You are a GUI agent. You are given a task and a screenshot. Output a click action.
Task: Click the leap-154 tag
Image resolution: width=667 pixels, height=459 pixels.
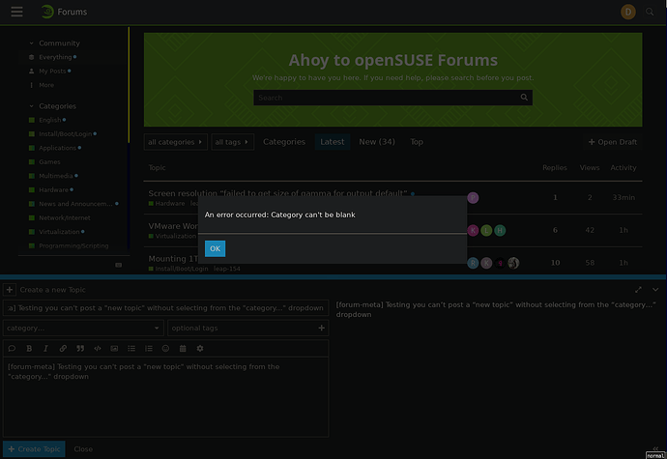coord(227,269)
